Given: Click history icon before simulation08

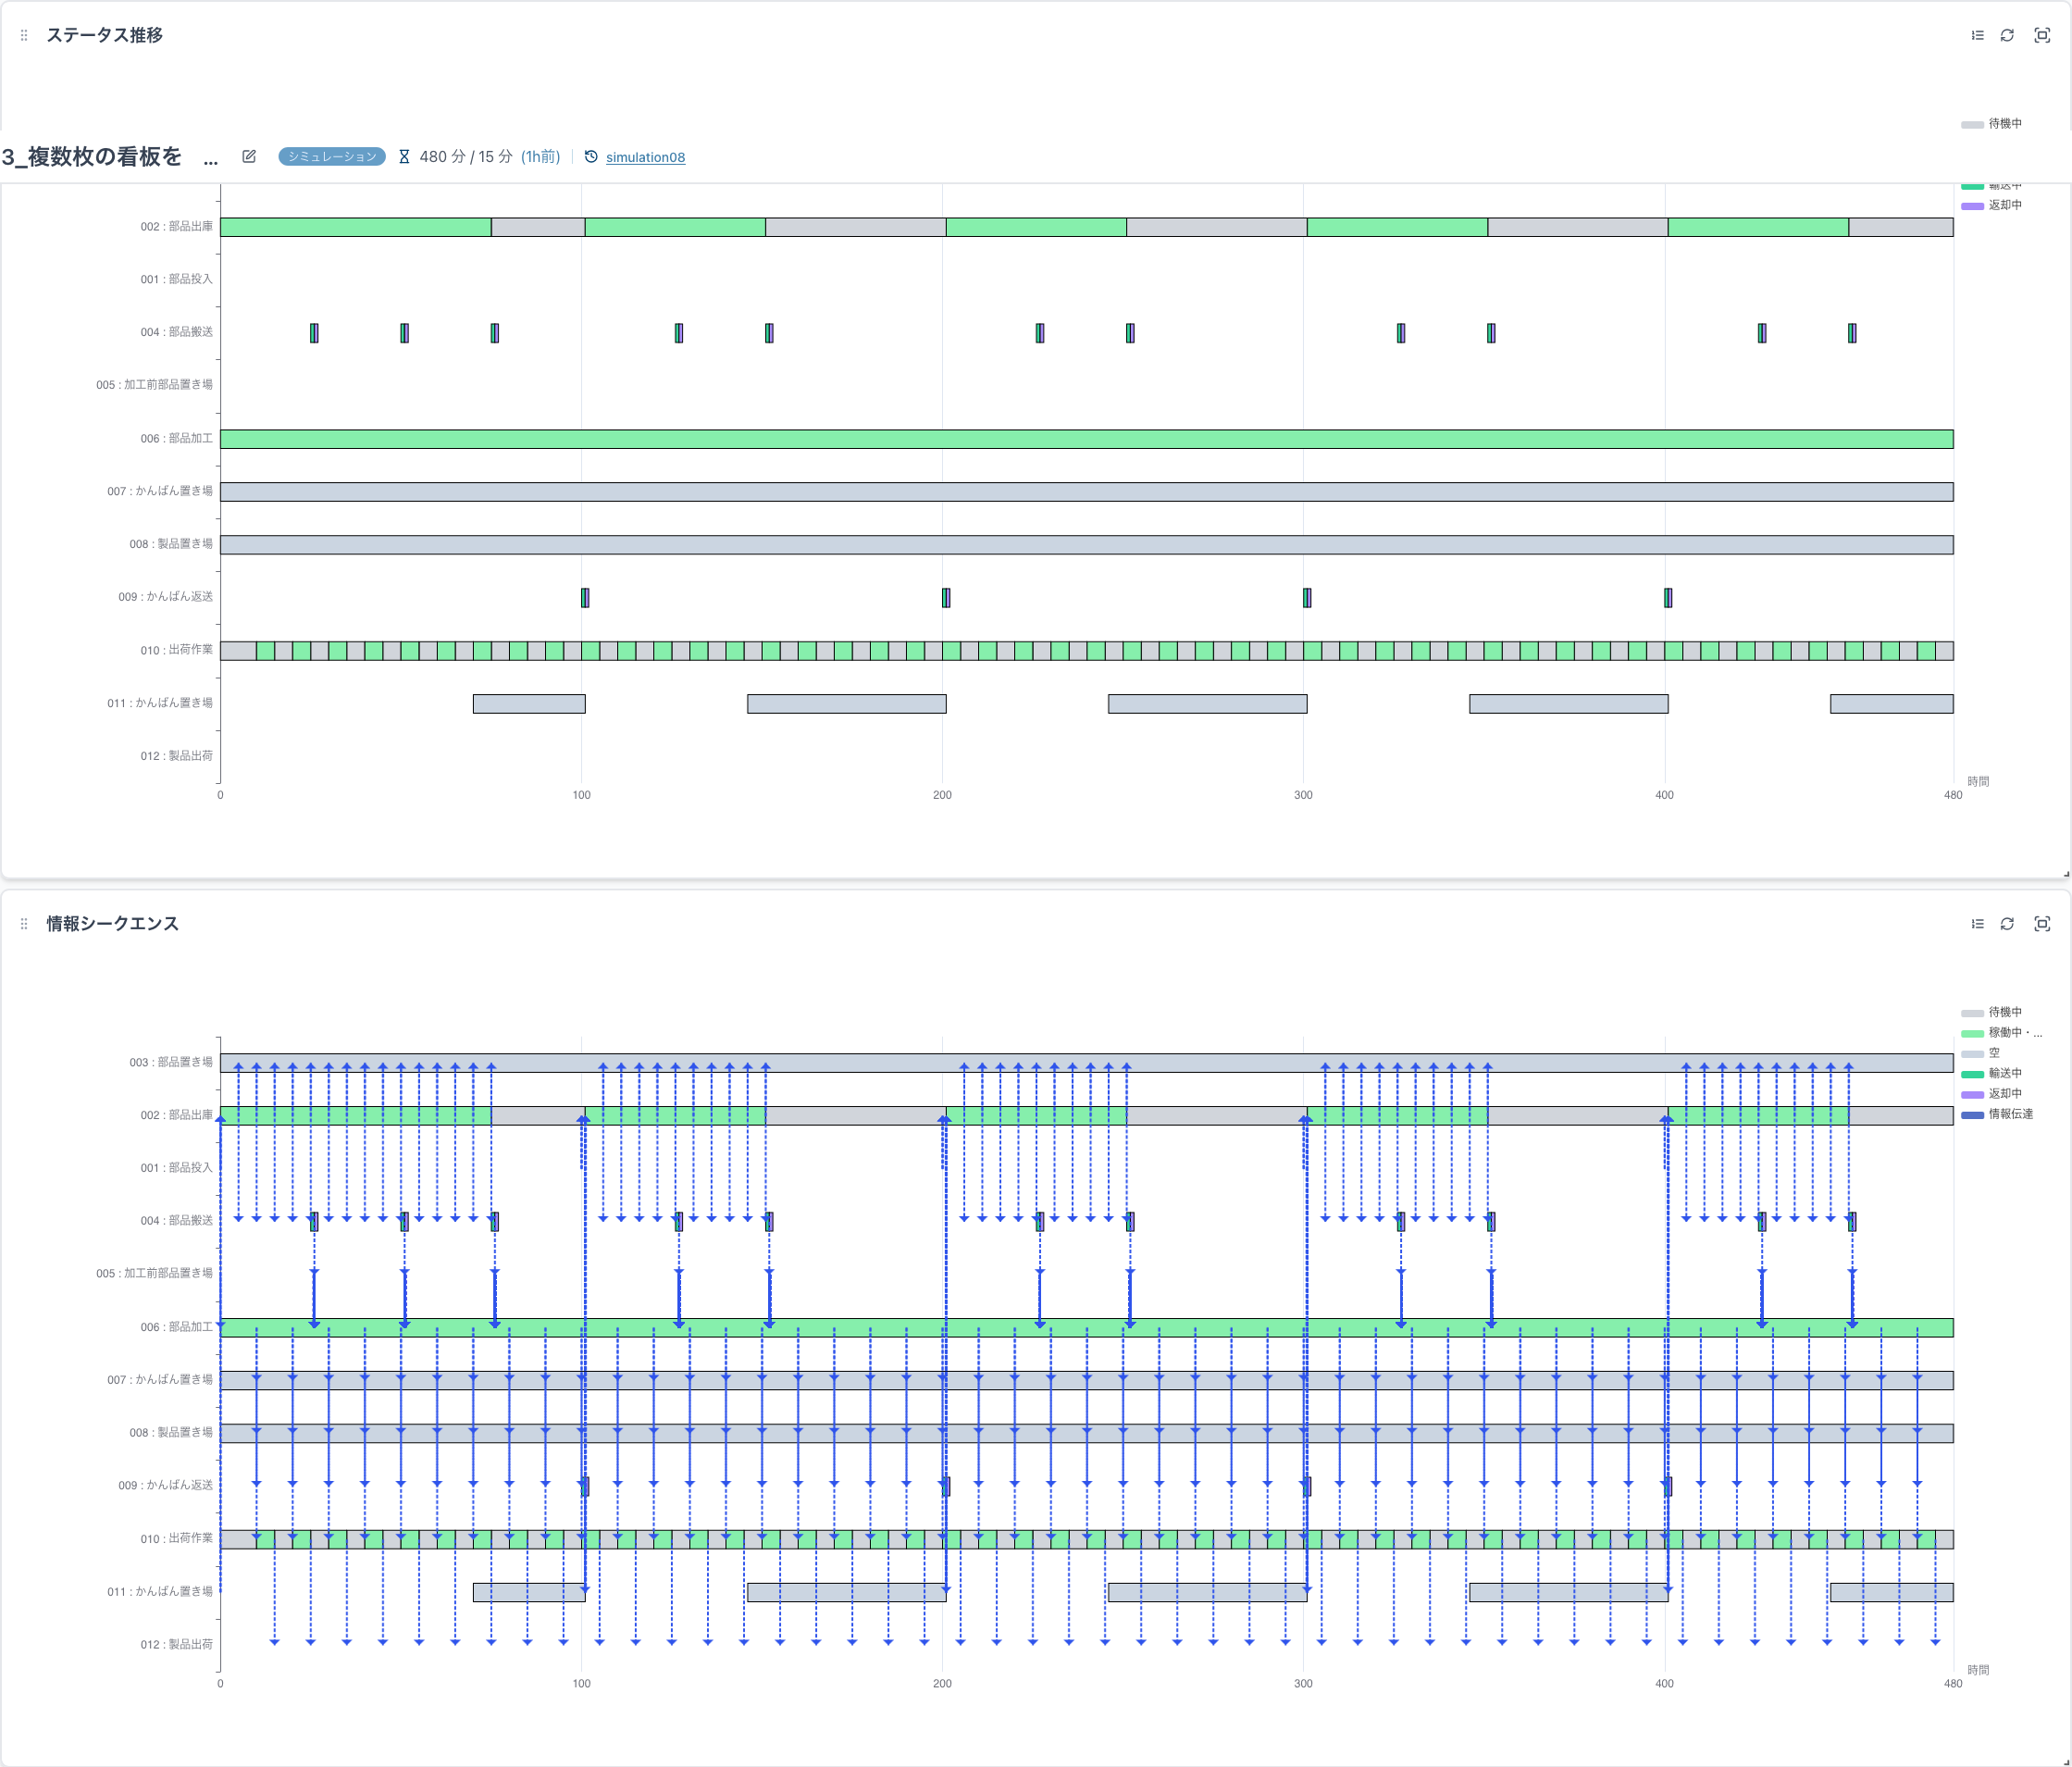Looking at the screenshot, I should point(591,156).
